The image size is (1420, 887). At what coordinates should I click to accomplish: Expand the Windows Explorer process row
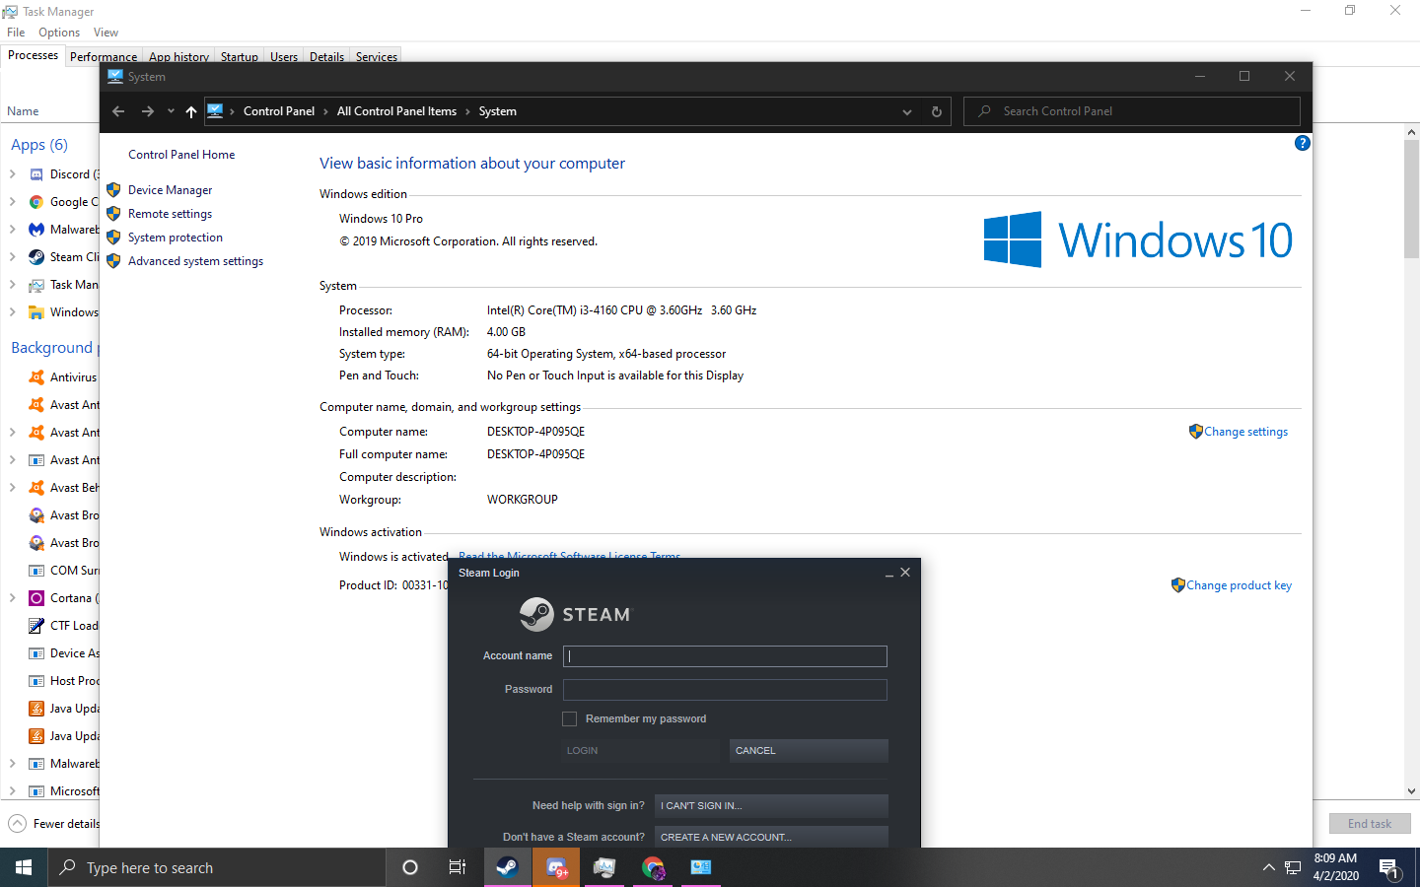[x=12, y=312]
